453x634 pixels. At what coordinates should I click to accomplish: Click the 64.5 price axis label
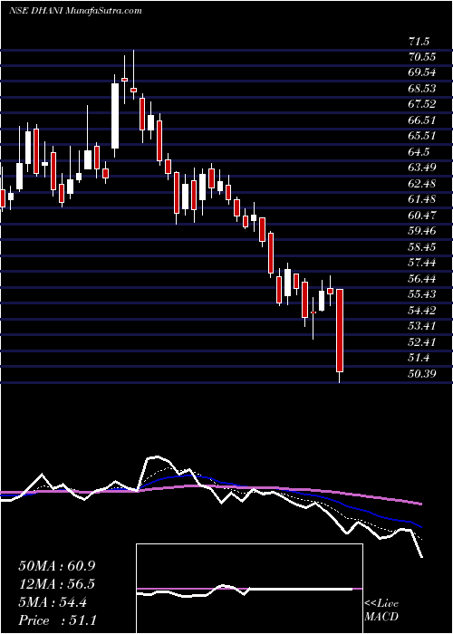coord(419,152)
